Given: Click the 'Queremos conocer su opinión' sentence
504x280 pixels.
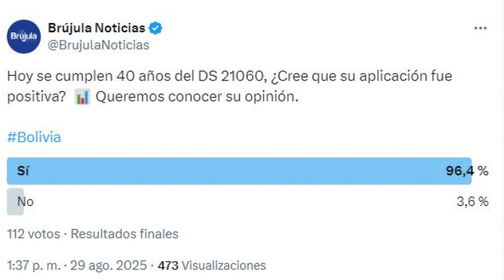Looking at the screenshot, I should (x=197, y=97).
